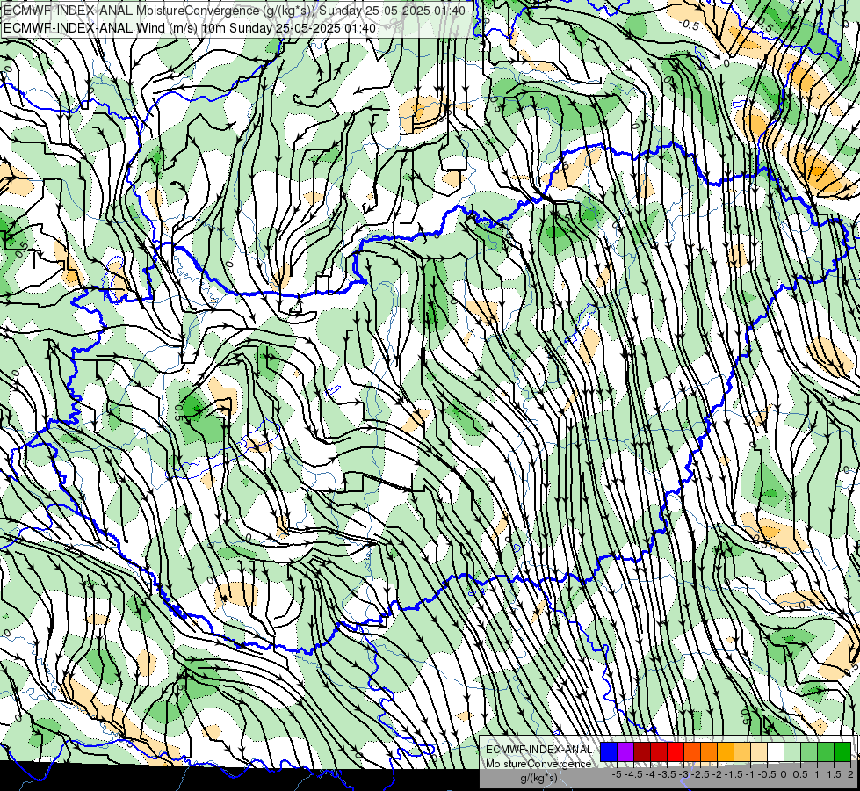Click the 'Wind (m/s) 10m' title line
This screenshot has height=791, width=860.
[x=189, y=27]
